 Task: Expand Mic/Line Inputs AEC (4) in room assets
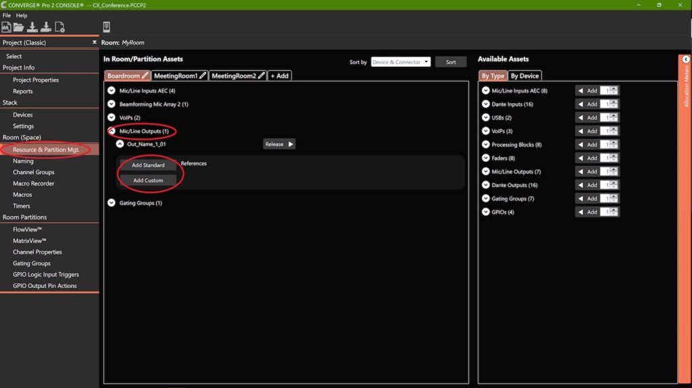(112, 90)
